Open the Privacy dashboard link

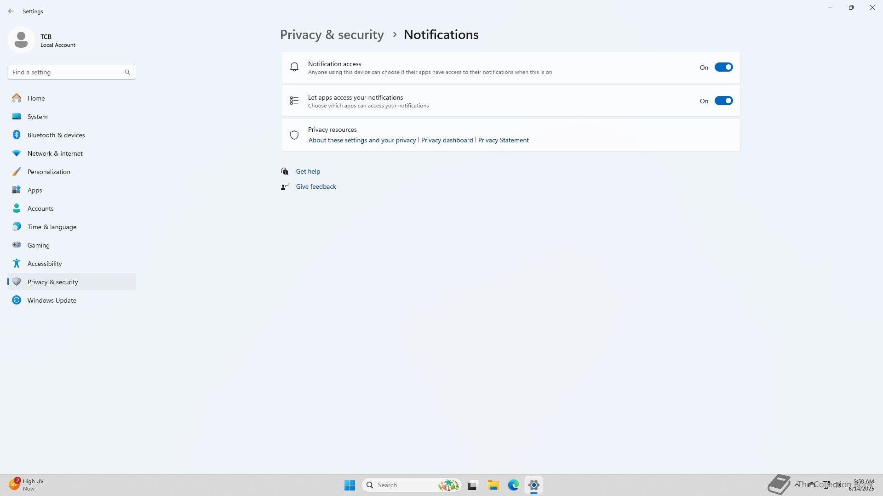[447, 140]
